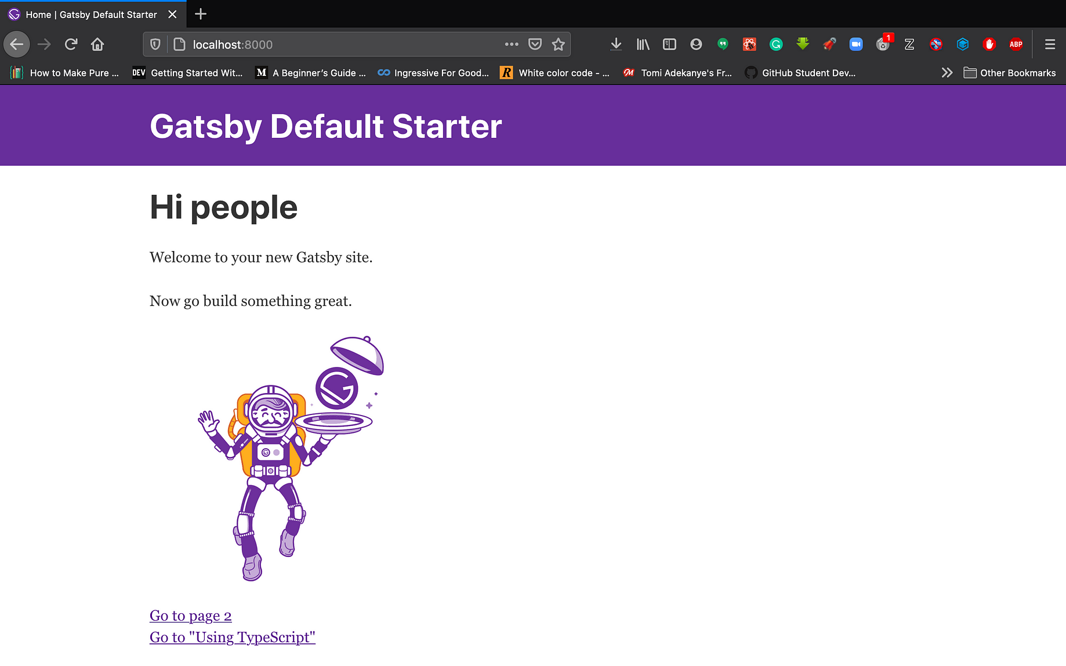Click the 'Hi people' heading
Image resolution: width=1066 pixels, height=666 pixels.
(223, 207)
